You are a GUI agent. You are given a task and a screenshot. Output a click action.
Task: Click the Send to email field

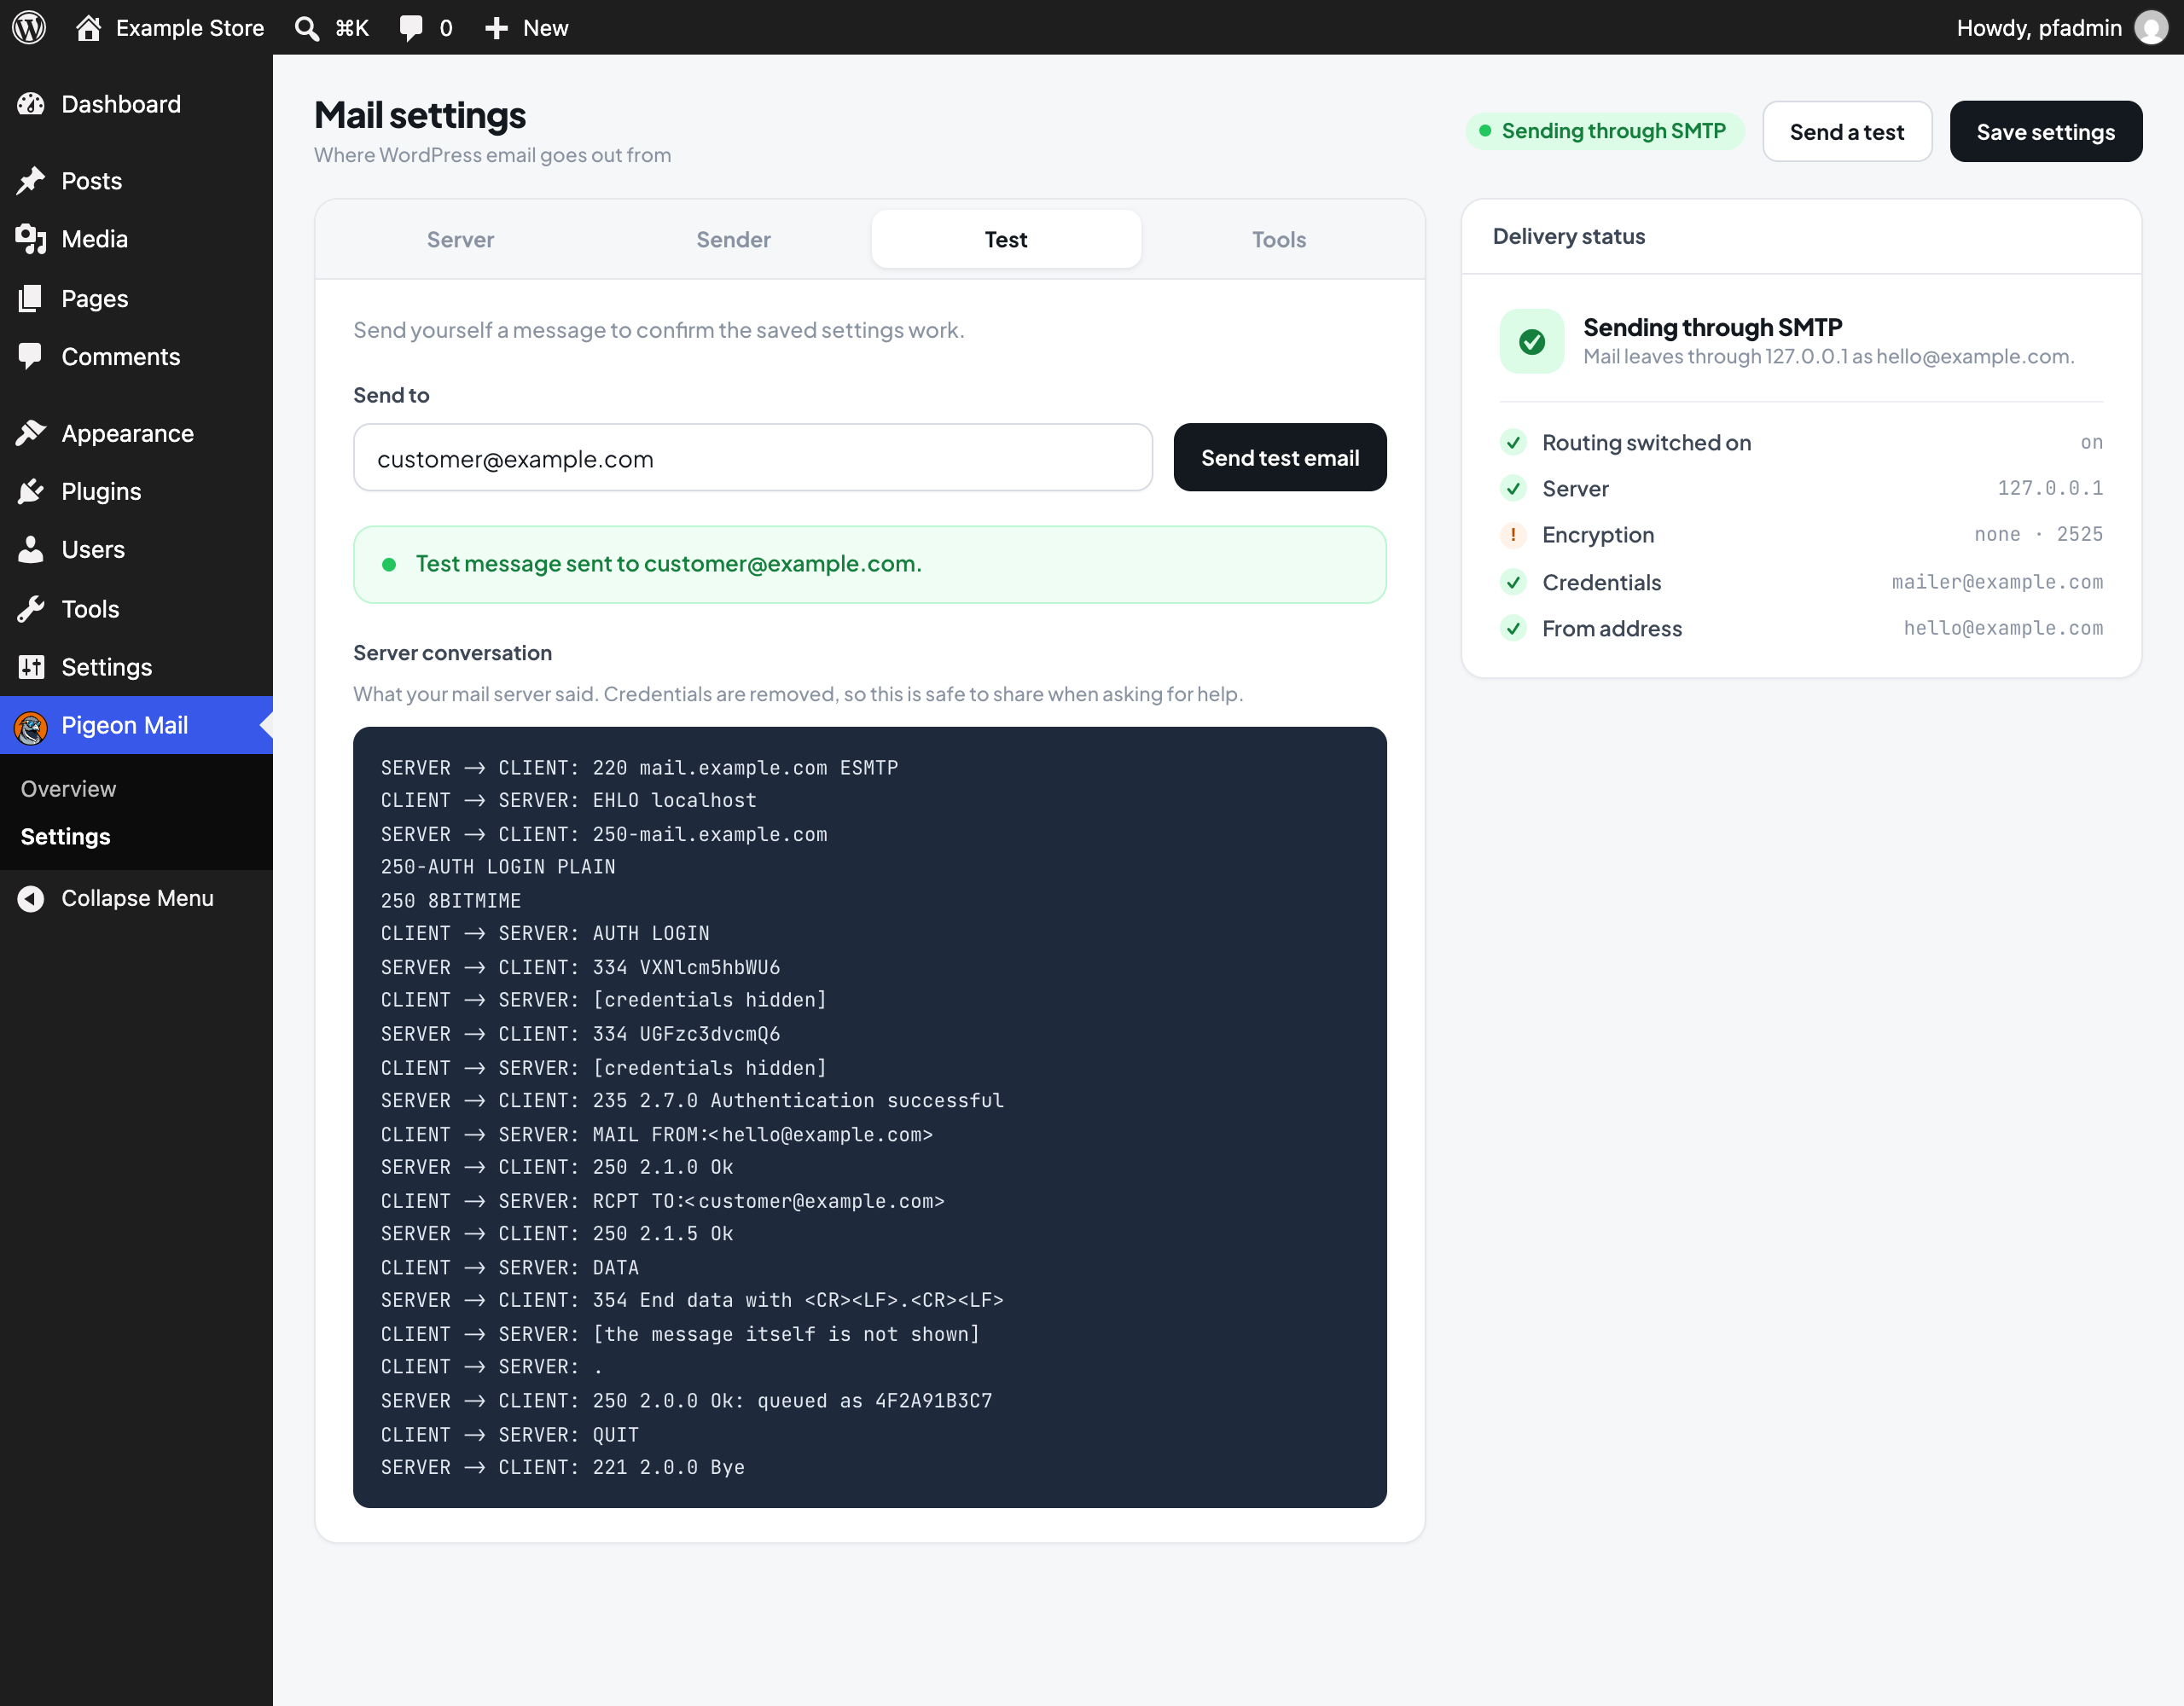752,458
